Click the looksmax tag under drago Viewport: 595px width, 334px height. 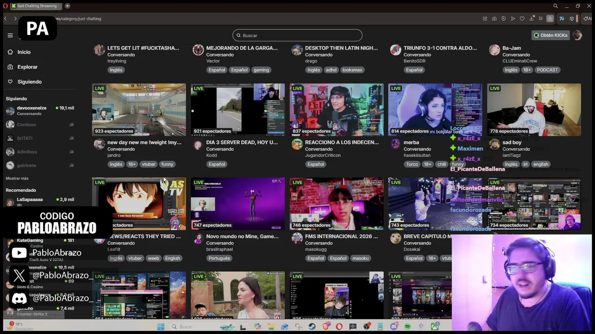click(x=352, y=70)
